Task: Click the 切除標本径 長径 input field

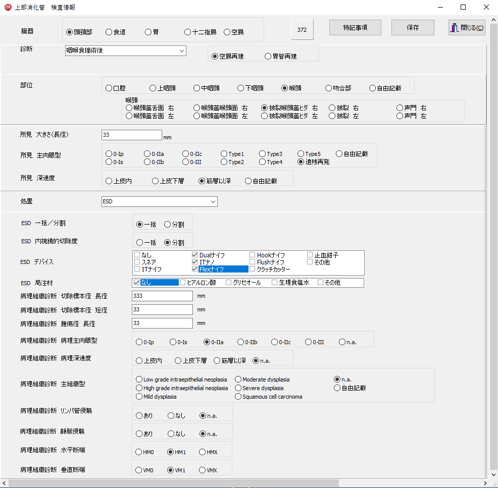Action: pos(162,296)
